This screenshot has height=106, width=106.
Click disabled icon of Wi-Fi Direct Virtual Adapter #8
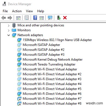tap(19, 104)
